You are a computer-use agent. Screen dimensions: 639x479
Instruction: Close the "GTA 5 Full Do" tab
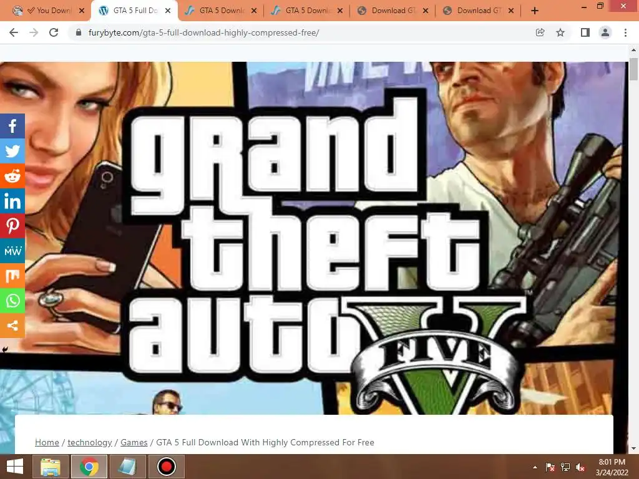point(168,11)
